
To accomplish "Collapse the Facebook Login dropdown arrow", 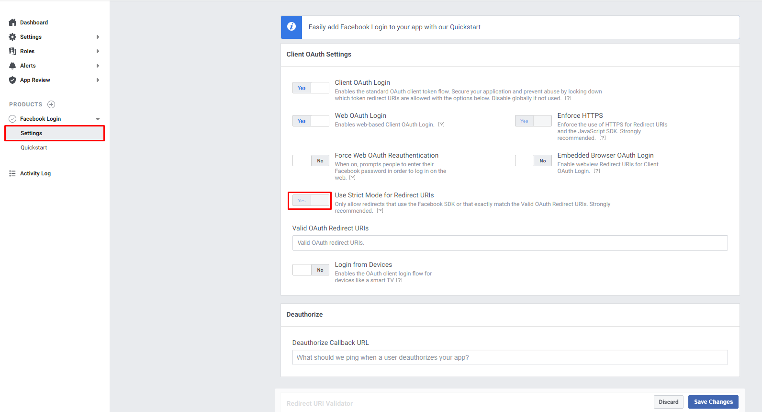I will point(98,119).
